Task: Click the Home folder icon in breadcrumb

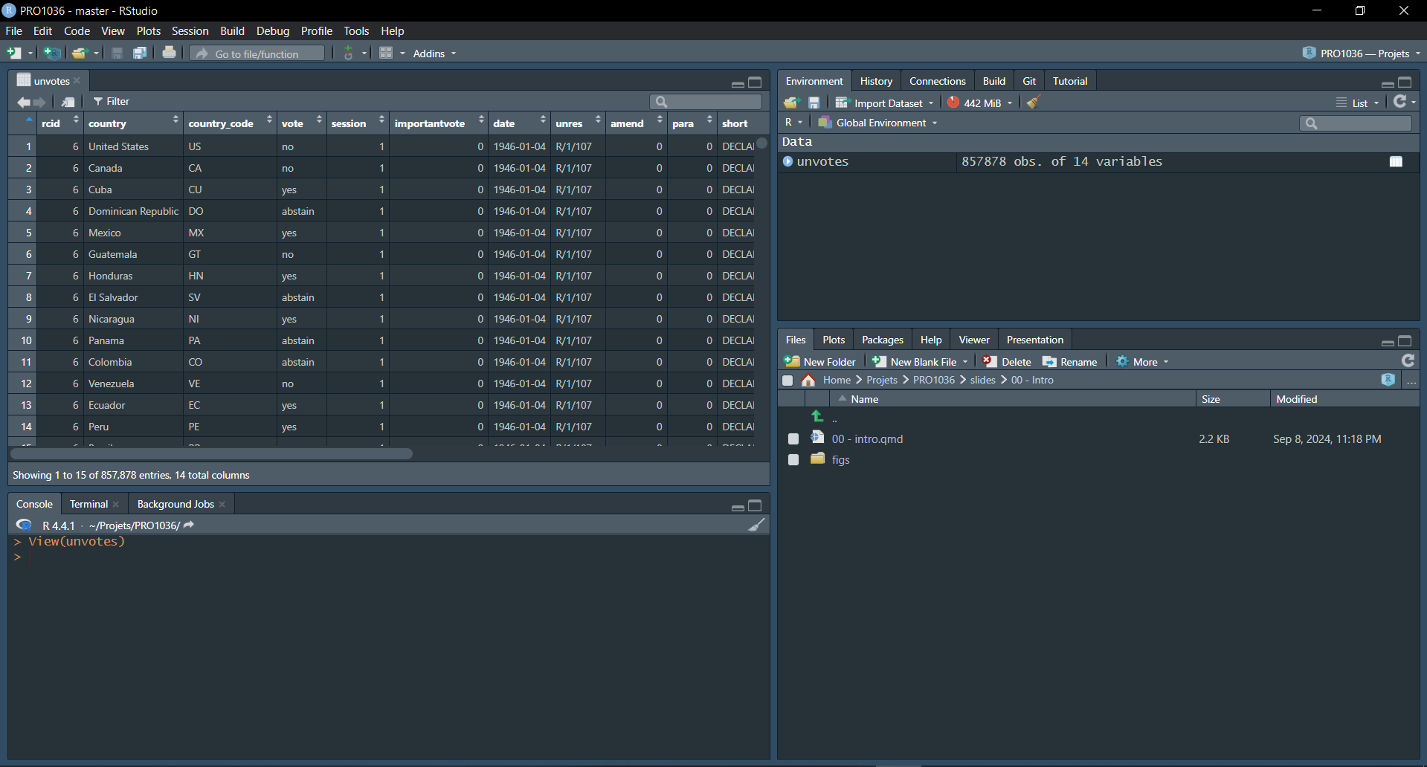Action: (x=808, y=381)
